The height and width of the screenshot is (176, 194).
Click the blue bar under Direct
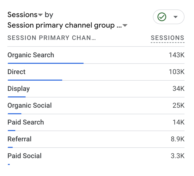35,80
